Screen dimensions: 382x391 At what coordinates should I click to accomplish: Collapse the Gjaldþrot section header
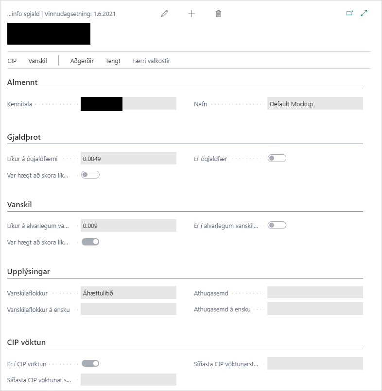(24, 137)
